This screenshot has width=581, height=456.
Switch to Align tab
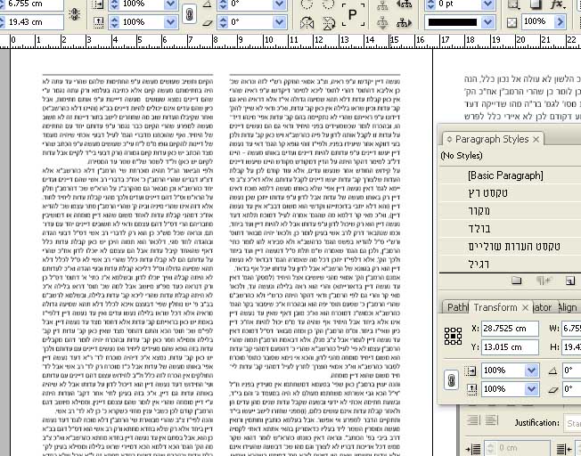coord(568,307)
